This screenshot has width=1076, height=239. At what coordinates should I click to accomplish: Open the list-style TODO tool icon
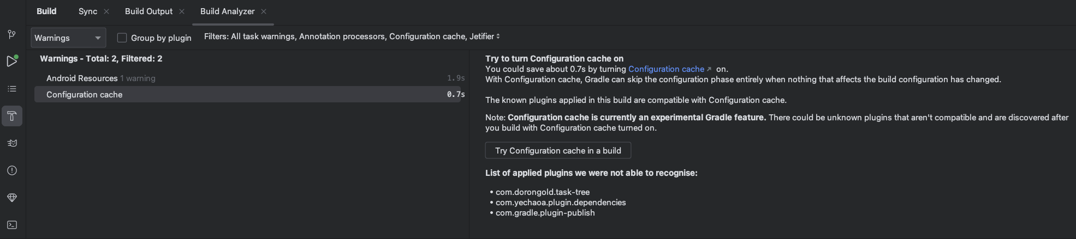pyautogui.click(x=12, y=89)
